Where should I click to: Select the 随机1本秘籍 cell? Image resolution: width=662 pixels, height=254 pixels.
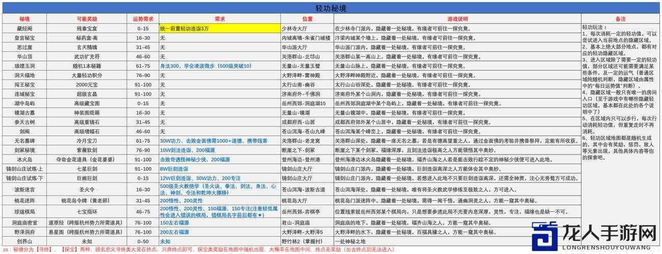[87, 66]
